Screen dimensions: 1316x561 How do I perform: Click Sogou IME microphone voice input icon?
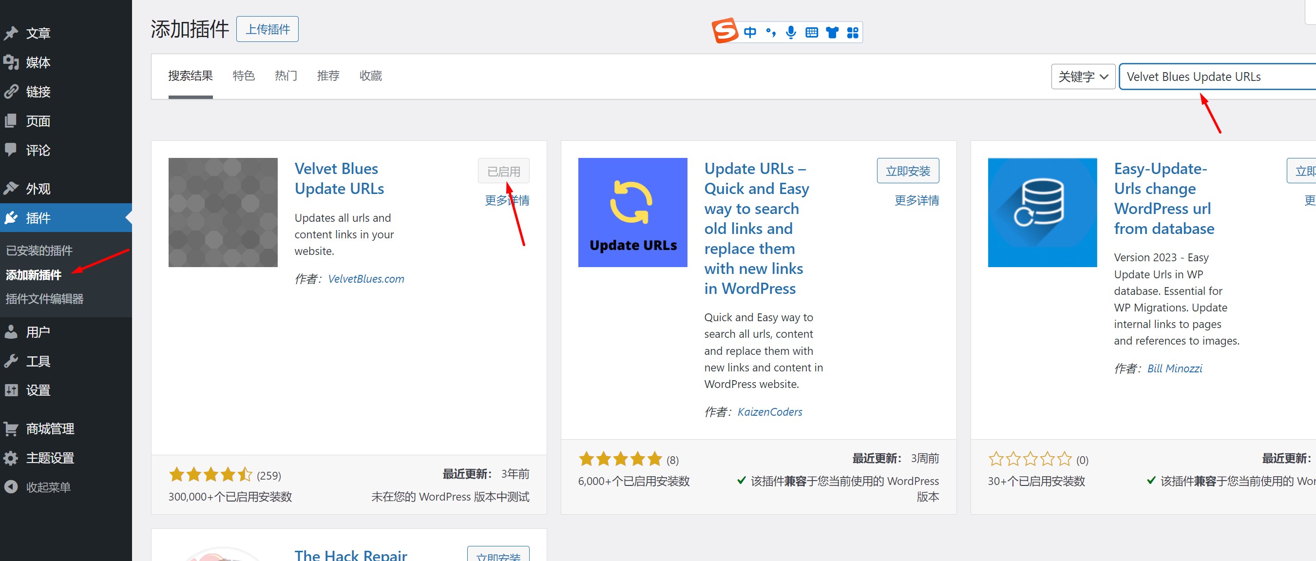(x=791, y=33)
